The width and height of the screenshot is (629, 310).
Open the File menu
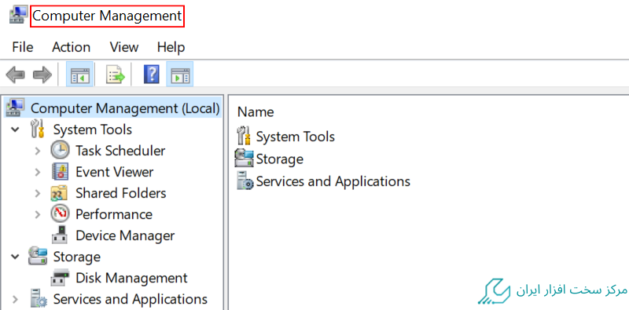click(23, 47)
